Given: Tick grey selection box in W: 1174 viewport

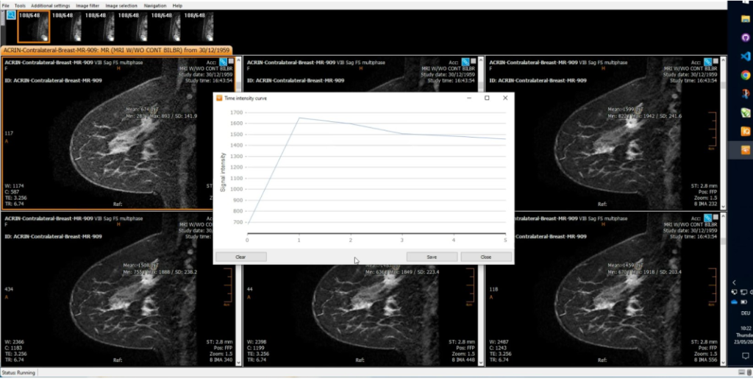Looking at the screenshot, I should point(232,62).
